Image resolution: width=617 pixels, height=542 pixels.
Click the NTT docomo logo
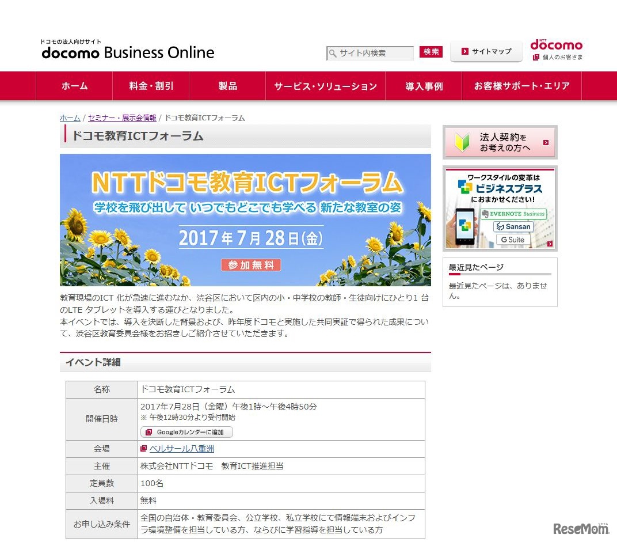(x=557, y=44)
